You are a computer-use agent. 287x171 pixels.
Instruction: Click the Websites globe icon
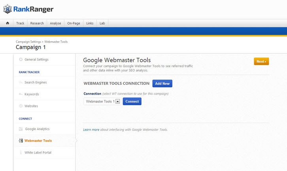[21, 106]
